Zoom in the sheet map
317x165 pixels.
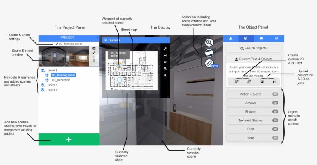pos(165,69)
